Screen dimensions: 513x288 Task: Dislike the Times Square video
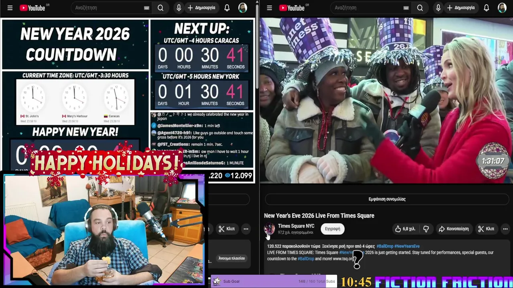coord(426,229)
